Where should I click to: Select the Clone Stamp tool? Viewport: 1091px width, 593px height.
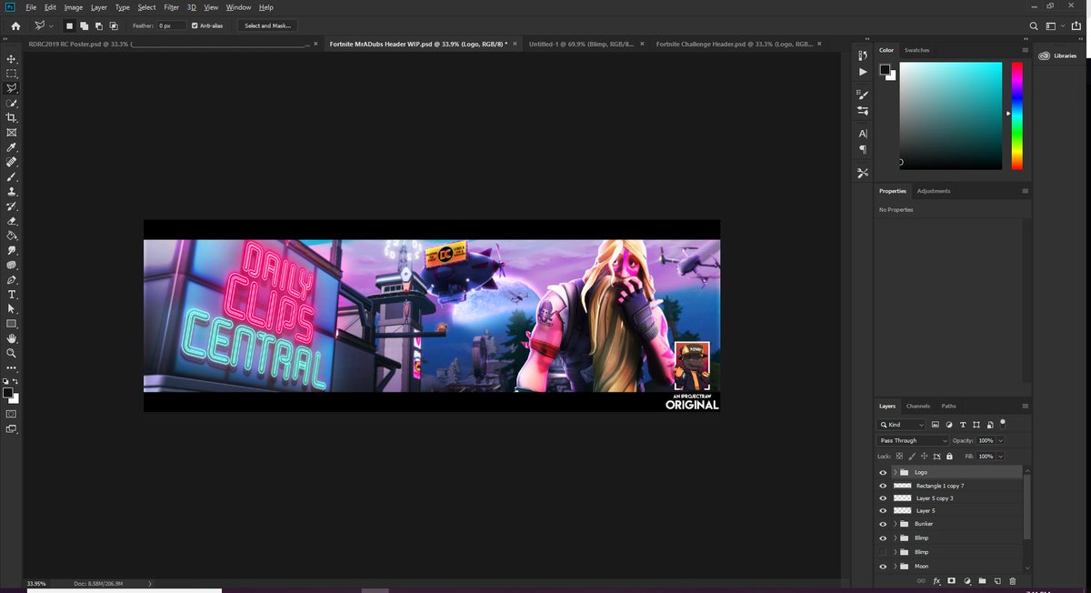(x=12, y=192)
